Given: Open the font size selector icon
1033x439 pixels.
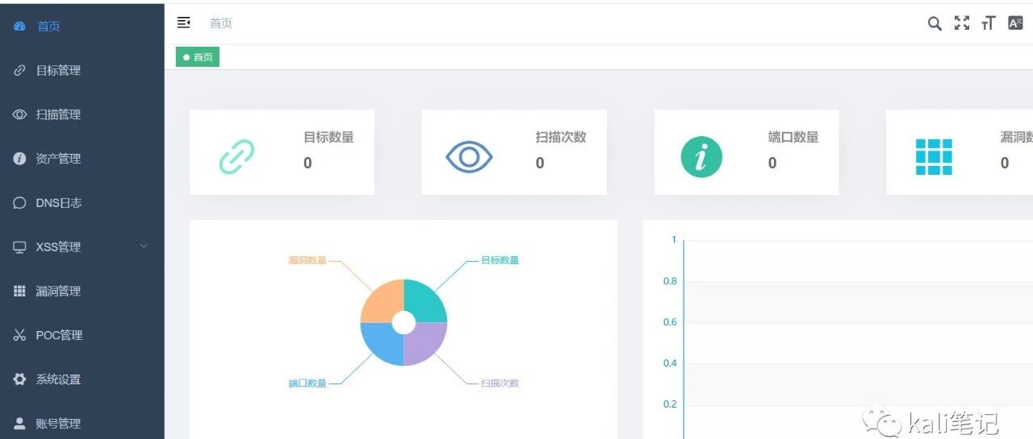Looking at the screenshot, I should pyautogui.click(x=989, y=23).
